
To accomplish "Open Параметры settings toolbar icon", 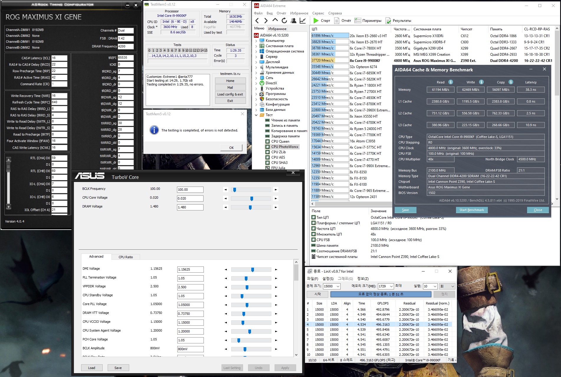I will pos(357,21).
